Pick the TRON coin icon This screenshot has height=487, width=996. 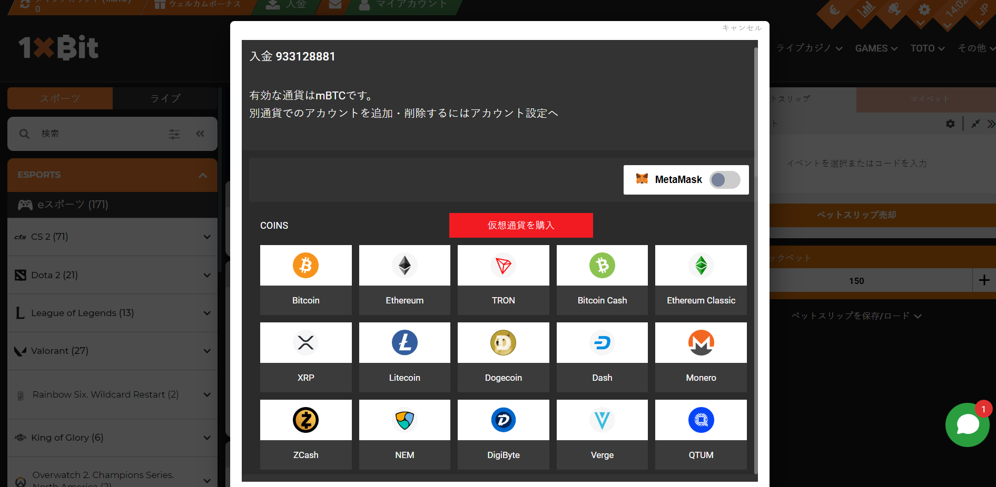[x=503, y=266]
